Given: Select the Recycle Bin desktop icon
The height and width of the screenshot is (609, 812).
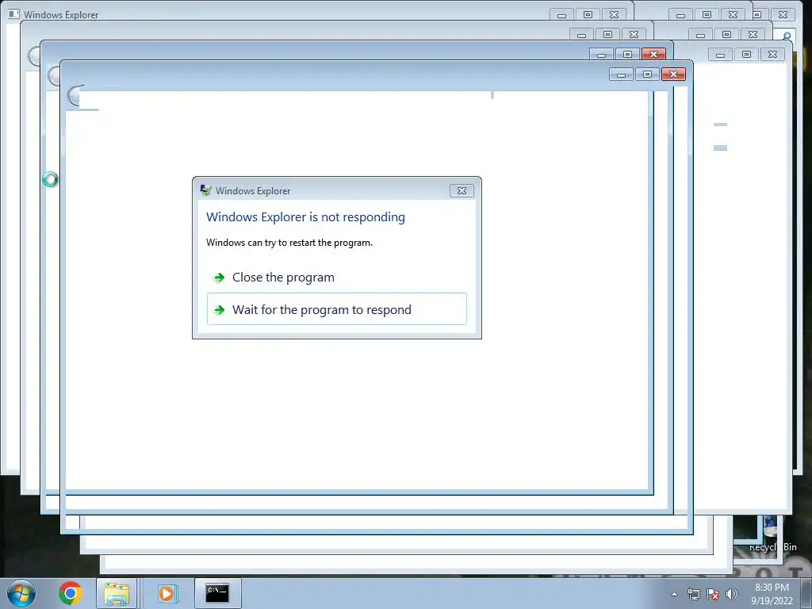Looking at the screenshot, I should 772,534.
